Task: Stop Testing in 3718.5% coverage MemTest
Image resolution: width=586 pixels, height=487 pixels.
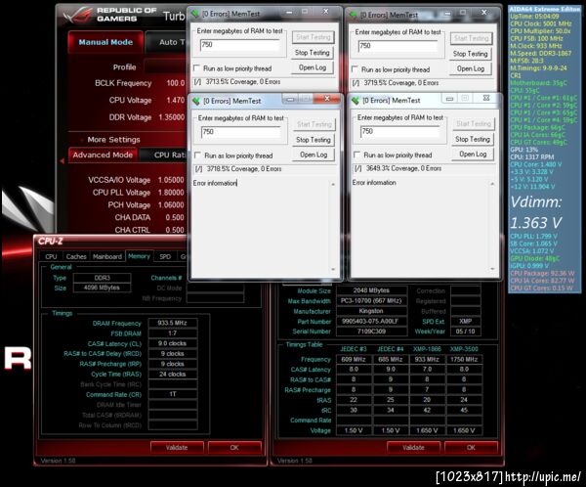Action: click(314, 140)
